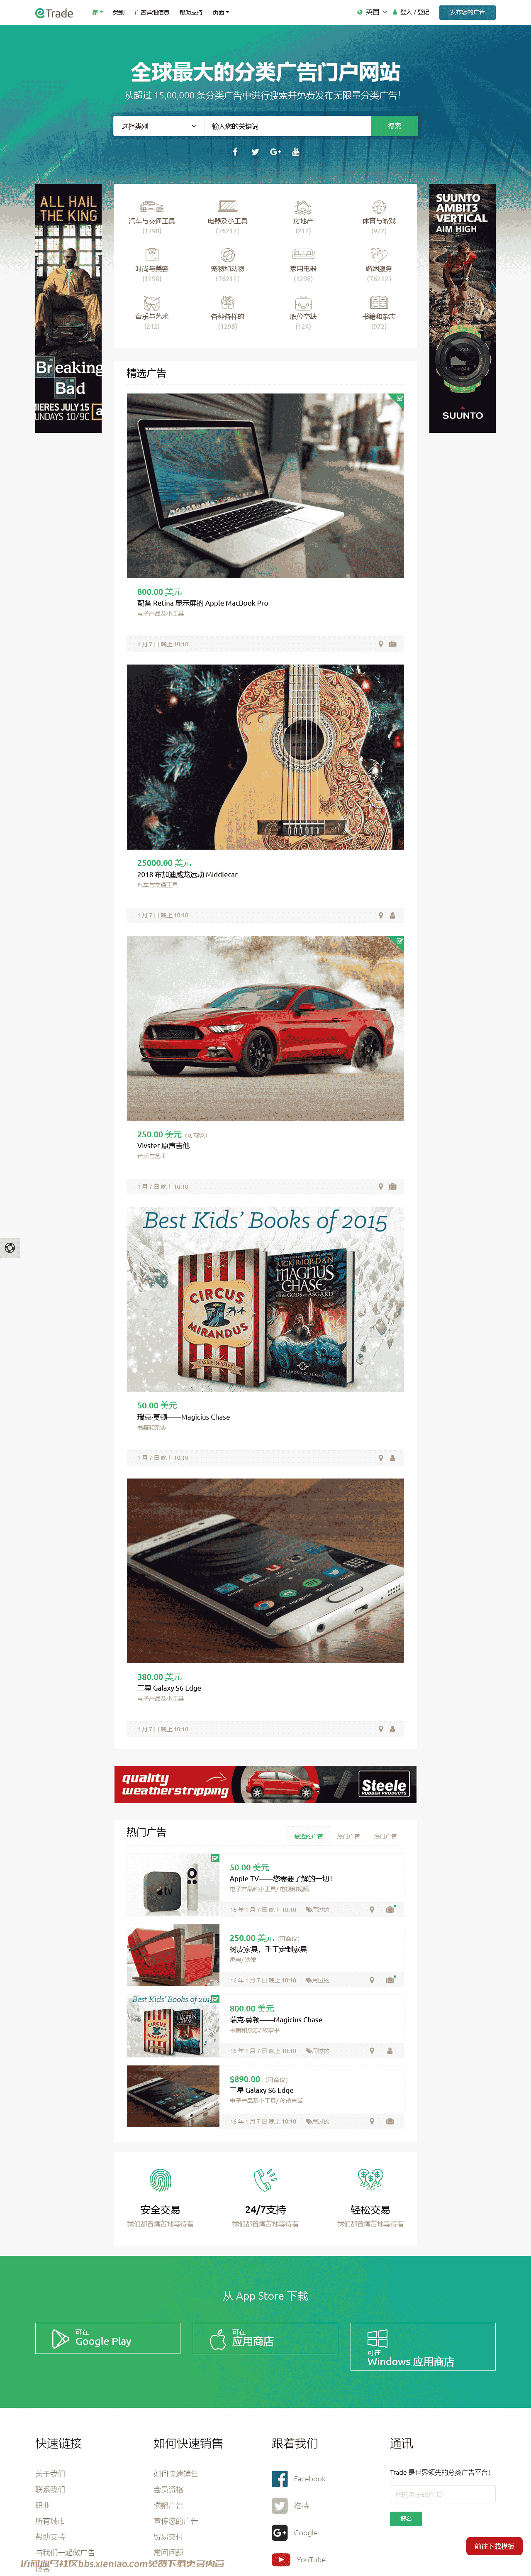Click the fingerprint 安全交易 icon

[x=160, y=2179]
